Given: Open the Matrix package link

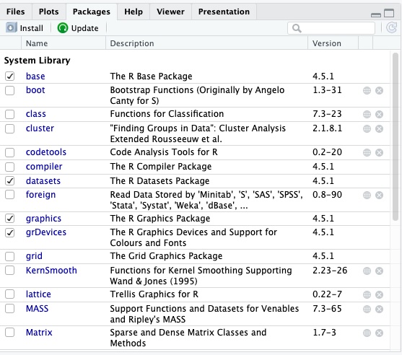Looking at the screenshot, I should pos(39,333).
